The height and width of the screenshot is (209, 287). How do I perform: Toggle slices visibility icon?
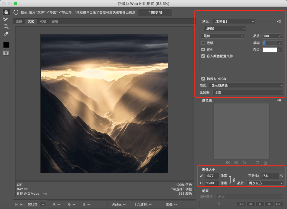click(x=6, y=53)
